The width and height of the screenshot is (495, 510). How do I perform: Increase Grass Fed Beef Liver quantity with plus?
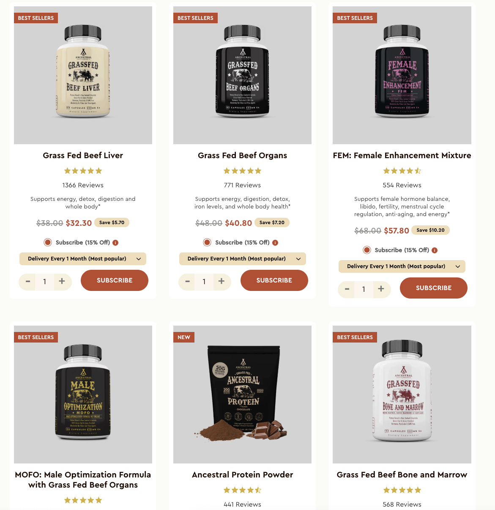[x=62, y=281]
